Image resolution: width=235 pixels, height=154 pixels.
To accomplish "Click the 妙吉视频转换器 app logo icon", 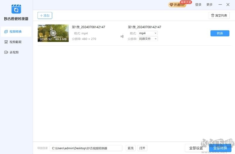I will [16, 9].
